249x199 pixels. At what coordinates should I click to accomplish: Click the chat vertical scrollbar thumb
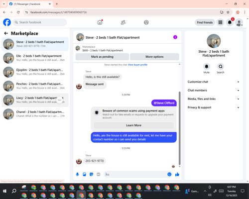point(179,128)
